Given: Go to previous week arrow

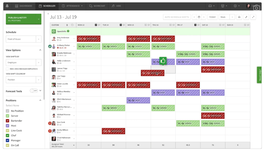Looking at the screenshot, I should click(194, 17).
